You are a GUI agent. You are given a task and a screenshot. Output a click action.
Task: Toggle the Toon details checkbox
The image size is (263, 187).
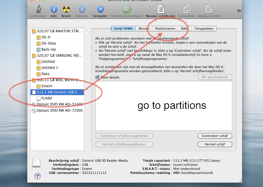click(x=97, y=77)
